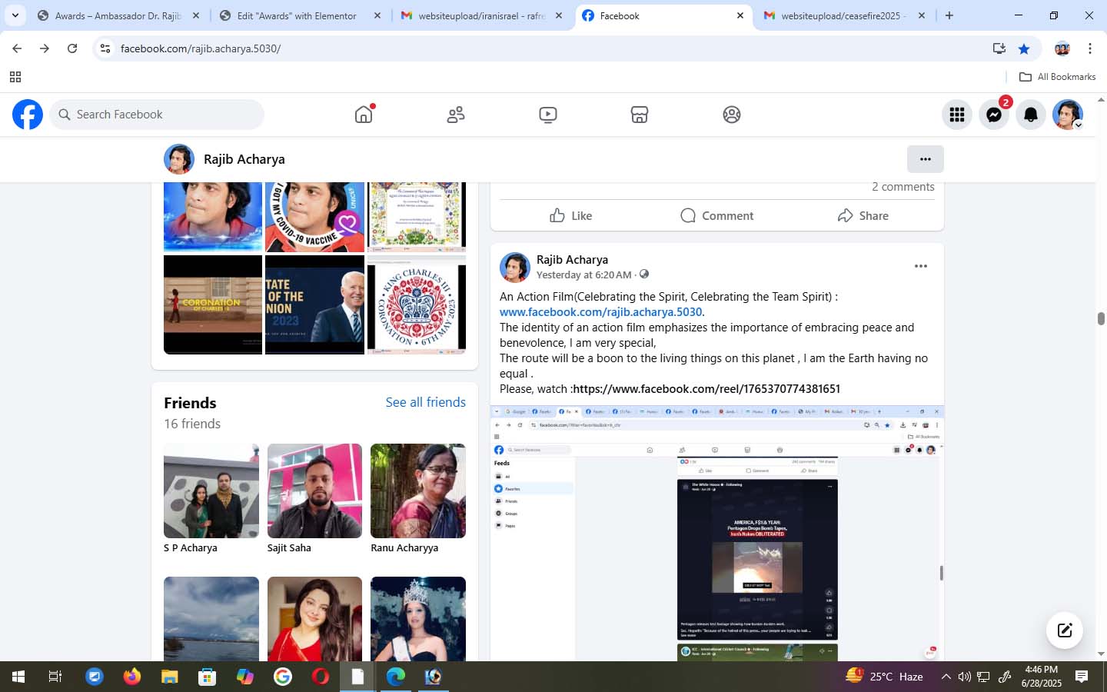Follow the www.facebook.com/rajib.acharya.5030 link in the post
The width and height of the screenshot is (1107, 692).
[x=600, y=312]
